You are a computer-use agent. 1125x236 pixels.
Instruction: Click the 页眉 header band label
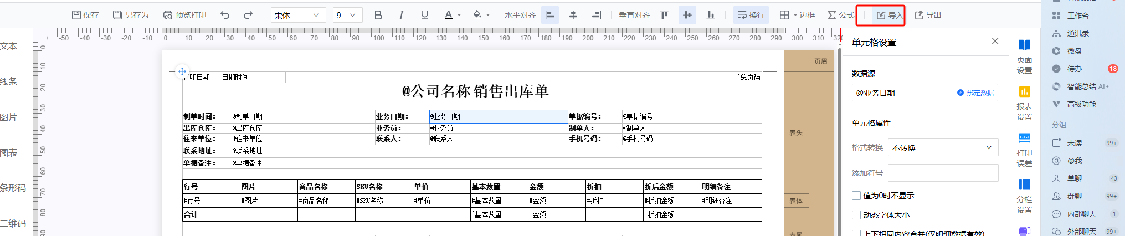(x=821, y=61)
